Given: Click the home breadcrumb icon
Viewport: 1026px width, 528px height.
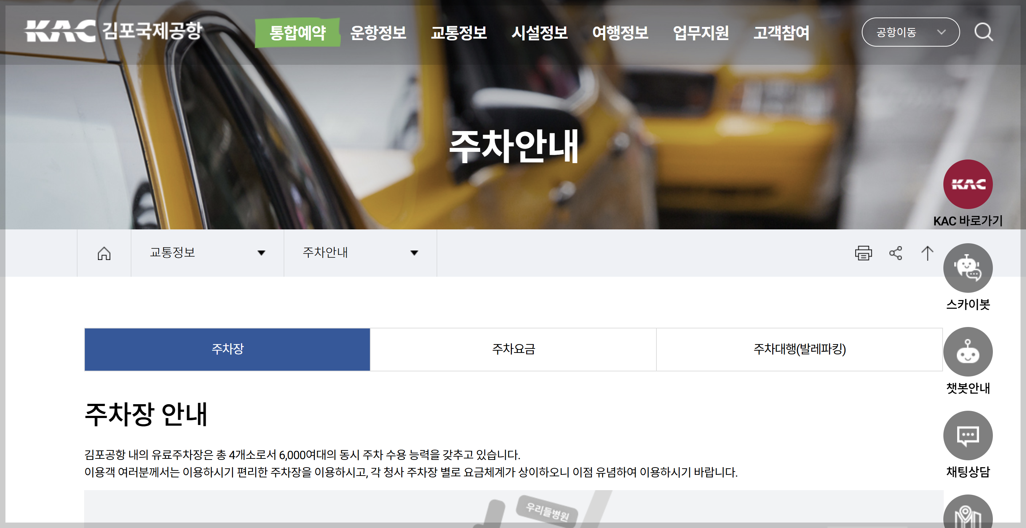Looking at the screenshot, I should [x=104, y=253].
